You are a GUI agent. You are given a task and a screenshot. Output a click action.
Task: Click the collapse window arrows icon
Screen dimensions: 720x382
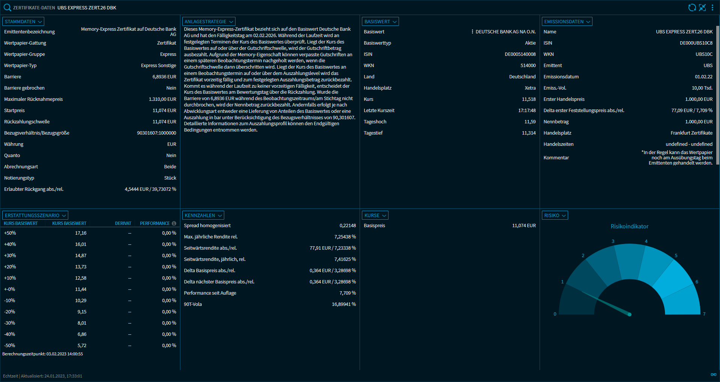(702, 7)
